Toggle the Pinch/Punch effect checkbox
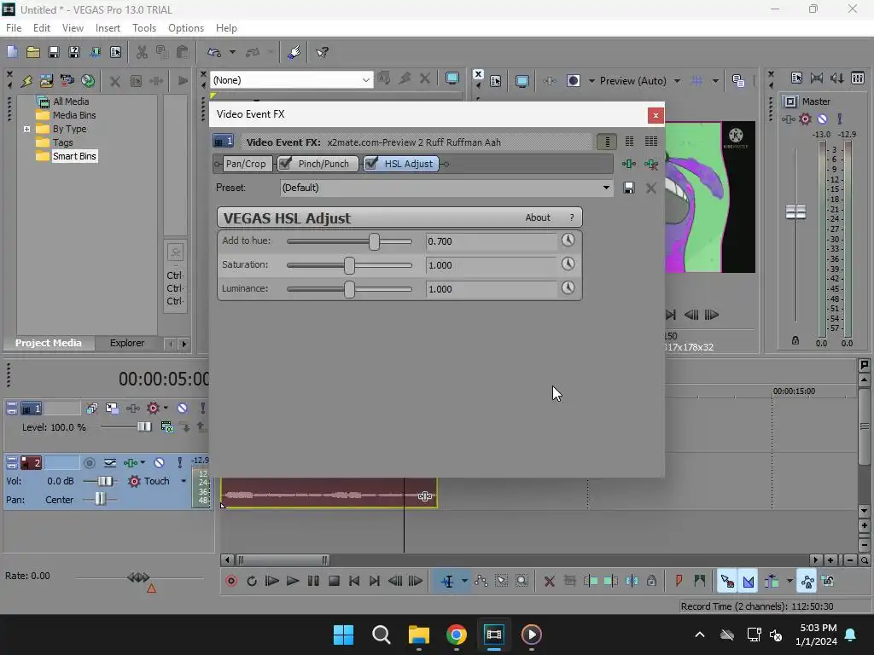This screenshot has width=874, height=655. 285,163
